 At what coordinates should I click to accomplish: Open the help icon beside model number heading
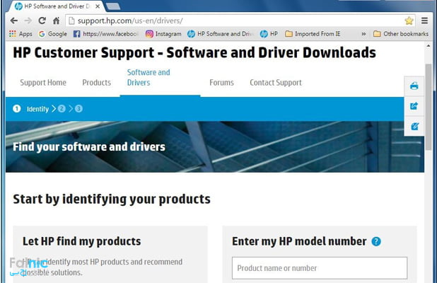[376, 241]
